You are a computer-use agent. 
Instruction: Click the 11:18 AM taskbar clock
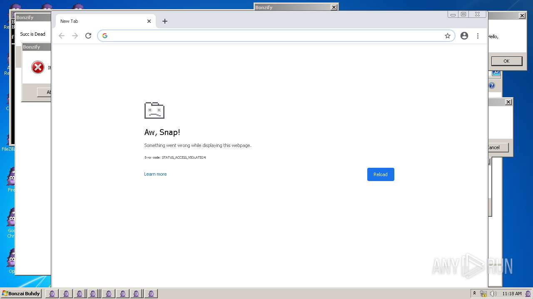(x=512, y=294)
